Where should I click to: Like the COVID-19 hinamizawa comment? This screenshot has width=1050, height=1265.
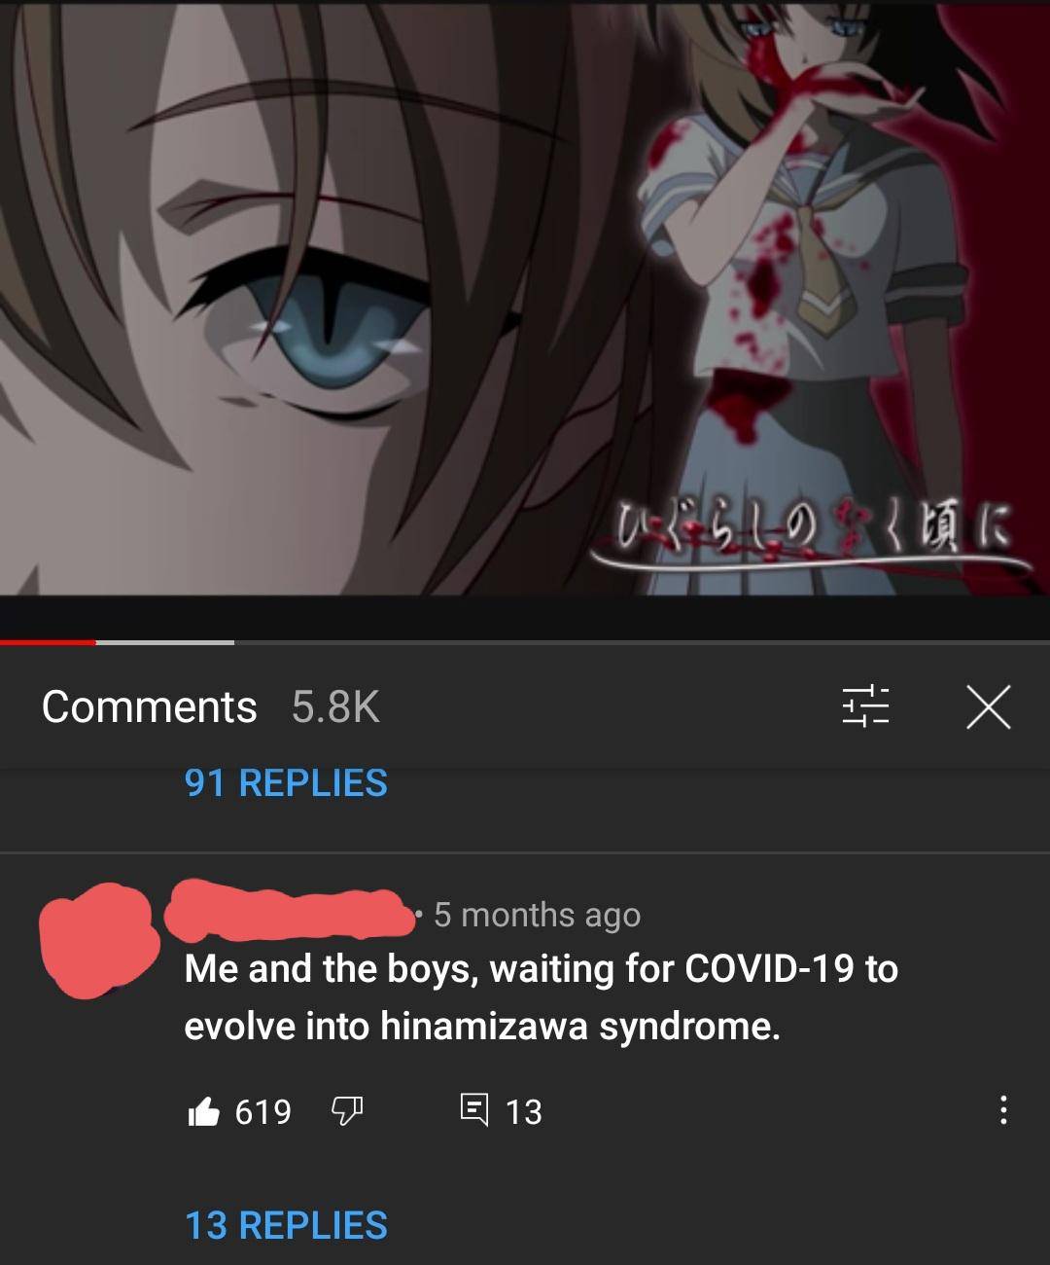click(204, 1110)
